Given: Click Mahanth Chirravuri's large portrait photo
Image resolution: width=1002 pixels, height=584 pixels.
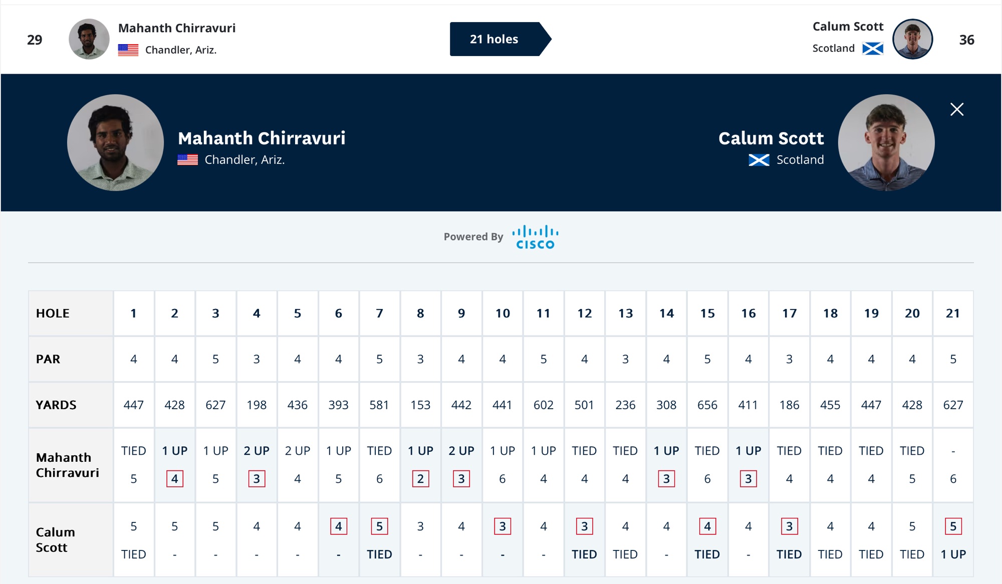Looking at the screenshot, I should pyautogui.click(x=115, y=143).
